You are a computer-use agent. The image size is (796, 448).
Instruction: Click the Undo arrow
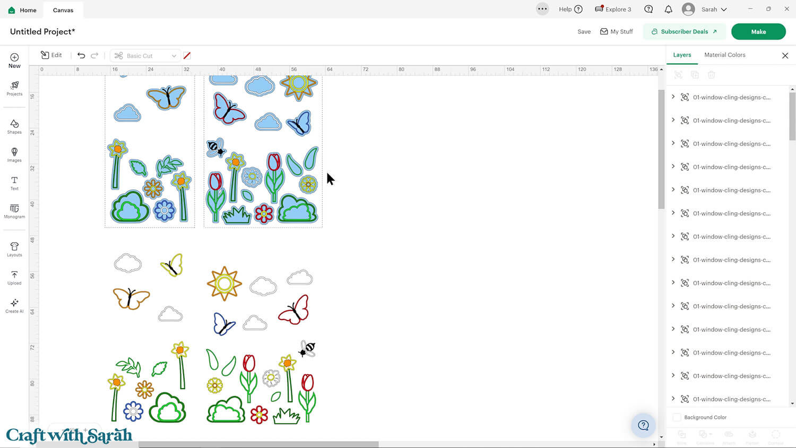pos(81,55)
